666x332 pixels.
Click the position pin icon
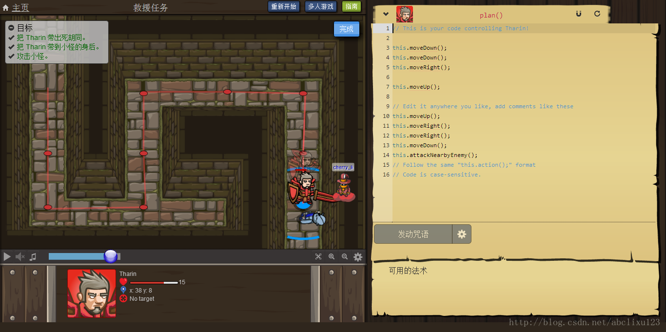click(123, 290)
